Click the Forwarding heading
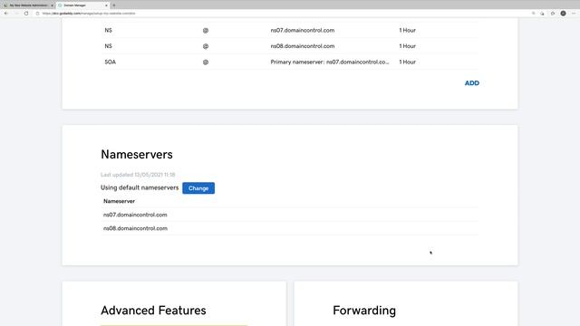 [x=364, y=311]
